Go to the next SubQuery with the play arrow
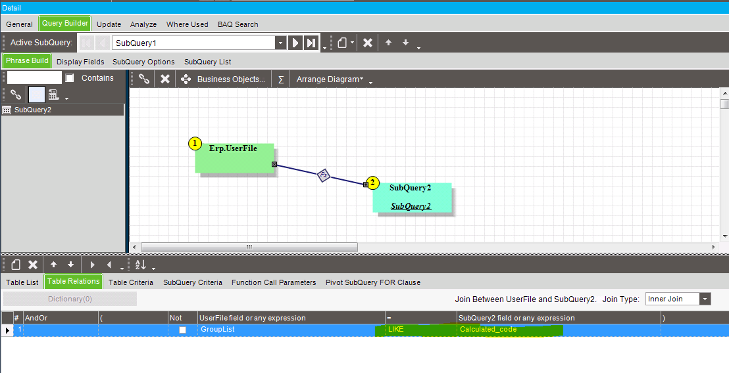 pos(295,43)
